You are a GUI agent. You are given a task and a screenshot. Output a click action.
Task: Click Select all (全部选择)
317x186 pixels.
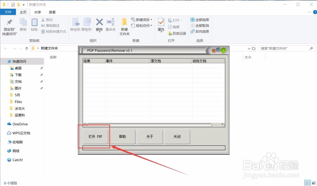point(200,20)
